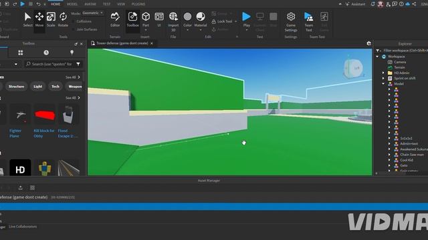The height and width of the screenshot is (240, 428).
Task: Open the help info icon
Action: pyautogui.click(x=401, y=4)
